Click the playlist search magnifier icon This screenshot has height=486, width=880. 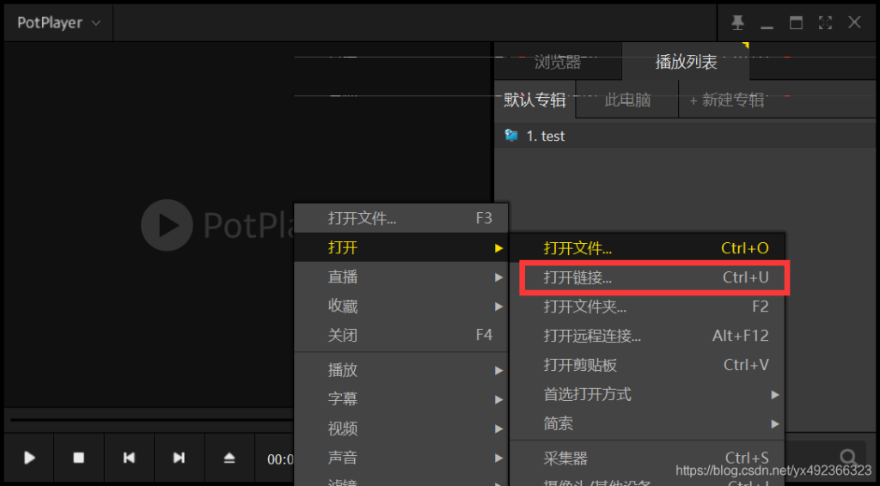[848, 457]
